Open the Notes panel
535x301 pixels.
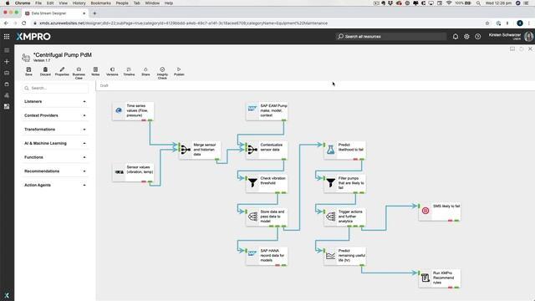[x=95, y=71]
